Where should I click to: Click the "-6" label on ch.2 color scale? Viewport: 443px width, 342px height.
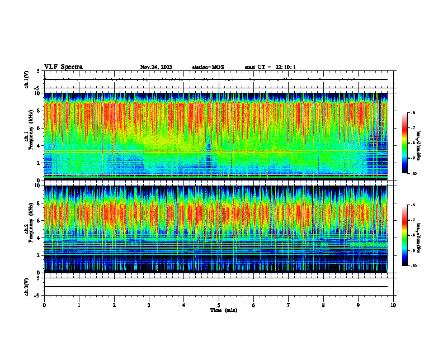(413, 205)
